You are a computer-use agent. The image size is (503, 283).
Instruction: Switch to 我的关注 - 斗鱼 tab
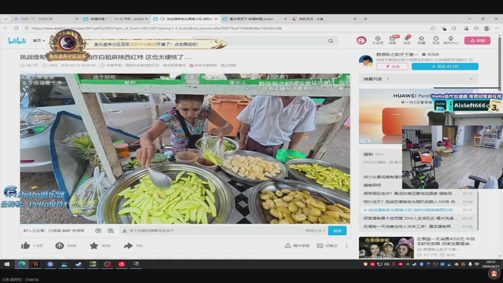(x=324, y=19)
